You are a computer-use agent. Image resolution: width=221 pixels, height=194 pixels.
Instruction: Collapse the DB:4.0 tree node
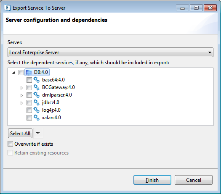click(13, 73)
